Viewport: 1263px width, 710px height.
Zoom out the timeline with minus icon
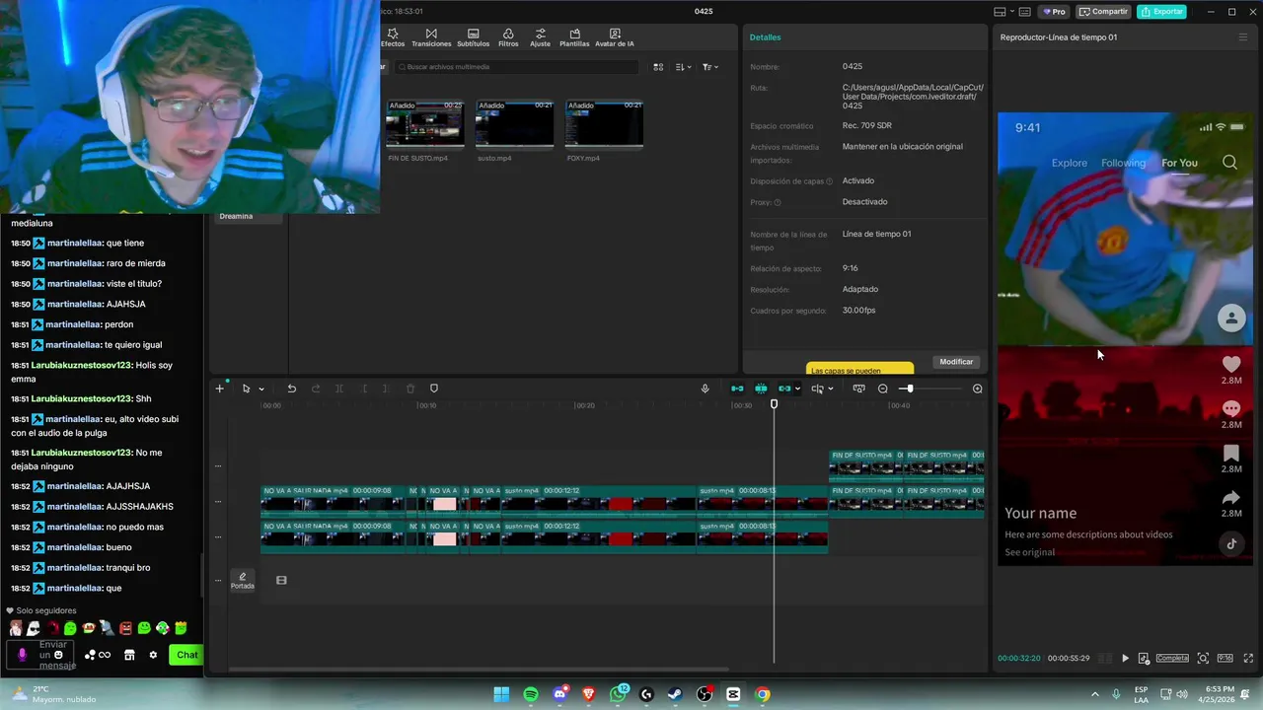(x=883, y=389)
